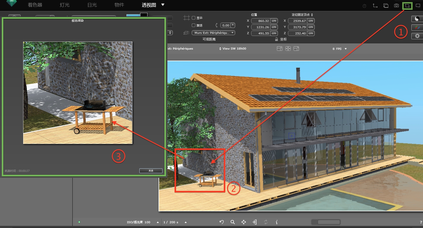Select the magnifier zoom tool
Screen dimensions: 423x228
[x=233, y=222]
